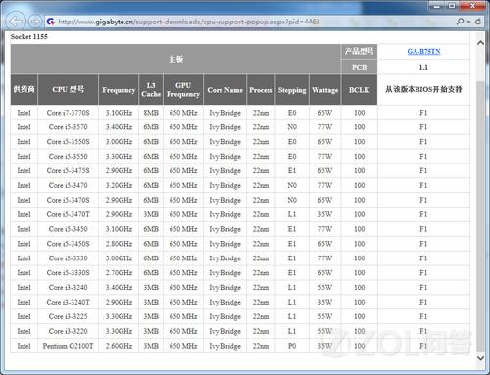The width and height of the screenshot is (490, 375).
Task: Click the vertical scrollbar thumb
Action: pyautogui.click(x=480, y=215)
